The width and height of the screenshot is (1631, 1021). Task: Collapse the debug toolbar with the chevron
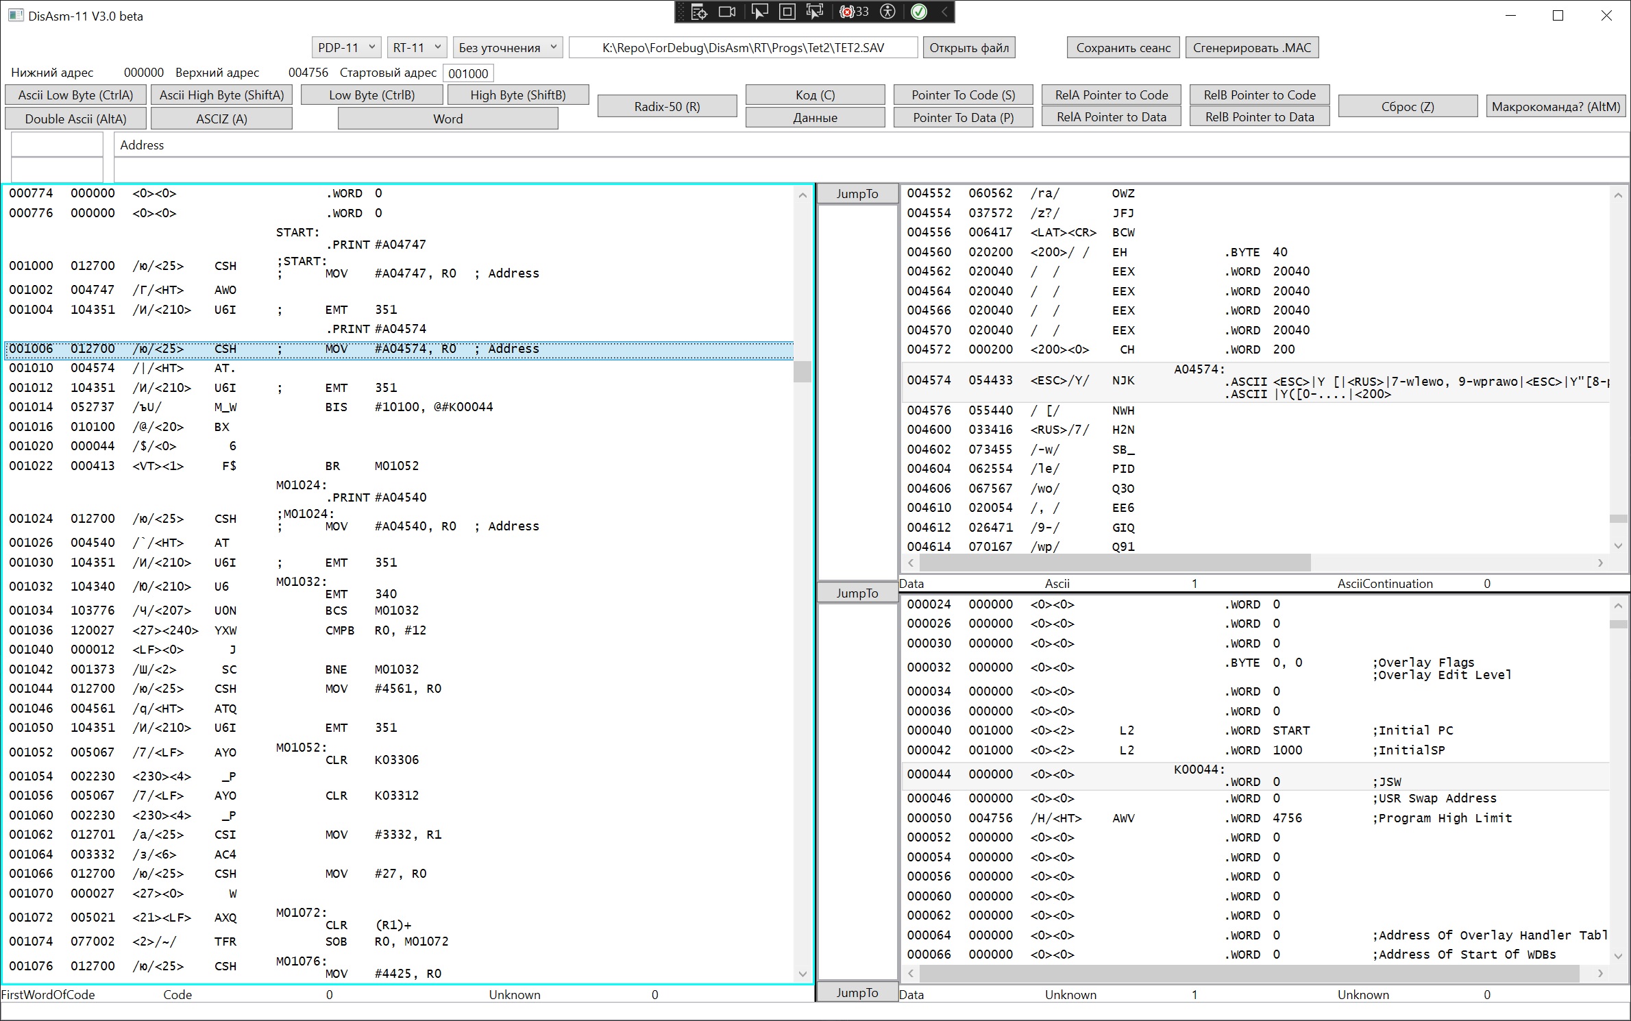point(944,12)
